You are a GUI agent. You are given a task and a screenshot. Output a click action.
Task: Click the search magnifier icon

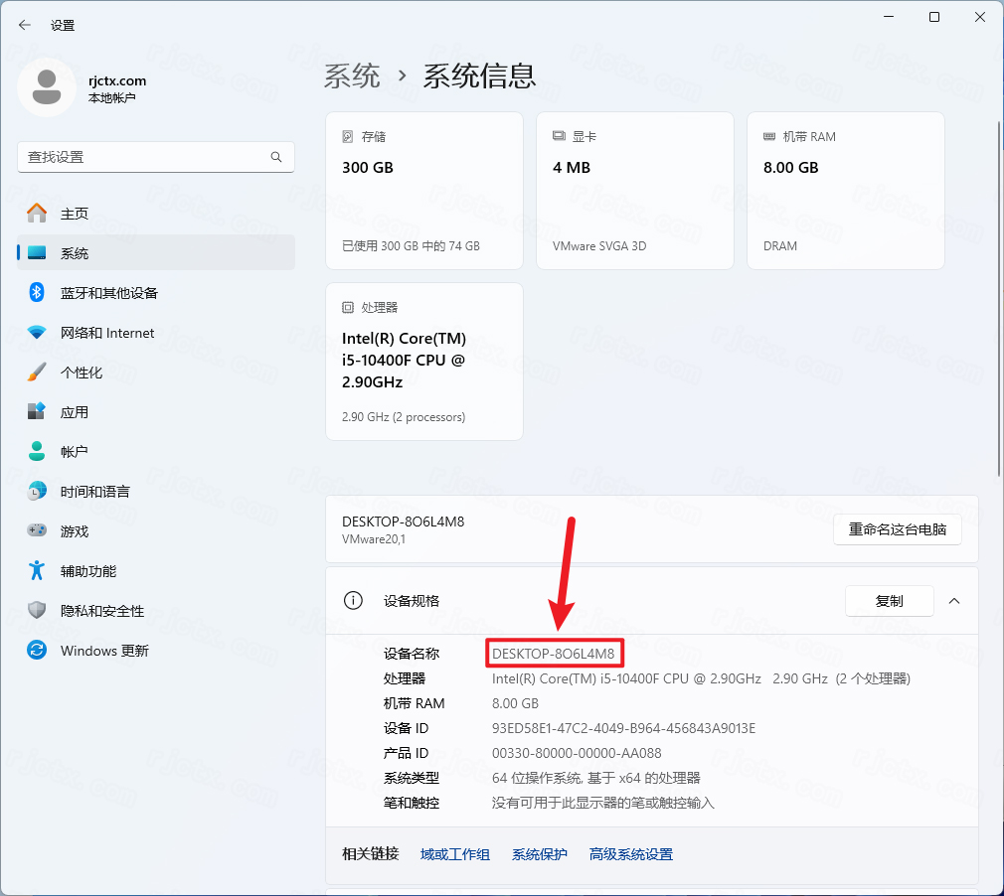[276, 157]
